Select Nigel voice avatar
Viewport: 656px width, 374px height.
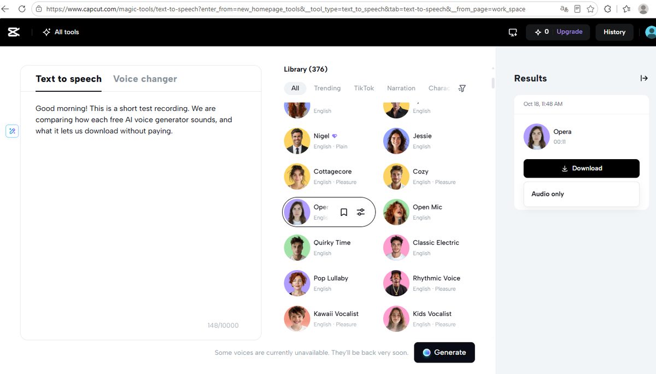point(297,141)
